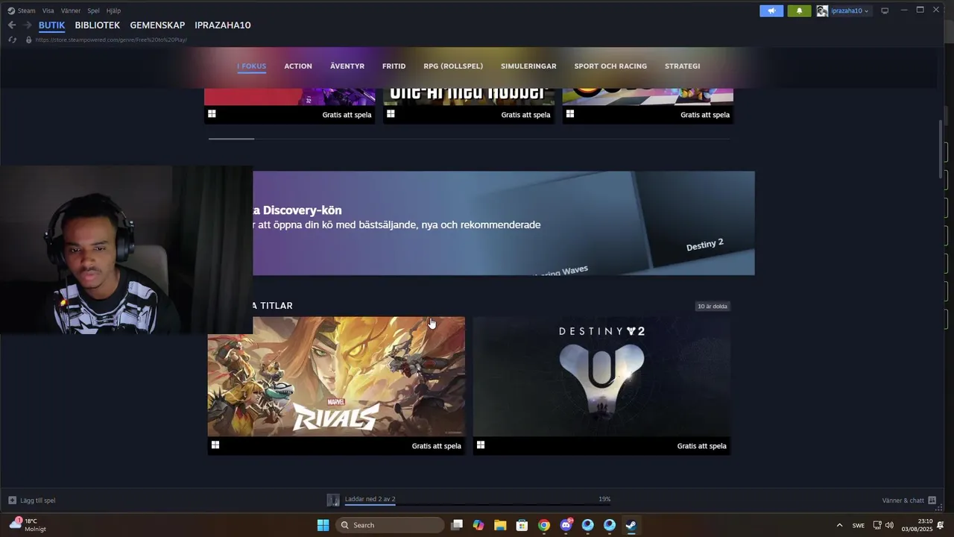Open announcements with the blue megaphone button
954x537 pixels.
[771, 10]
